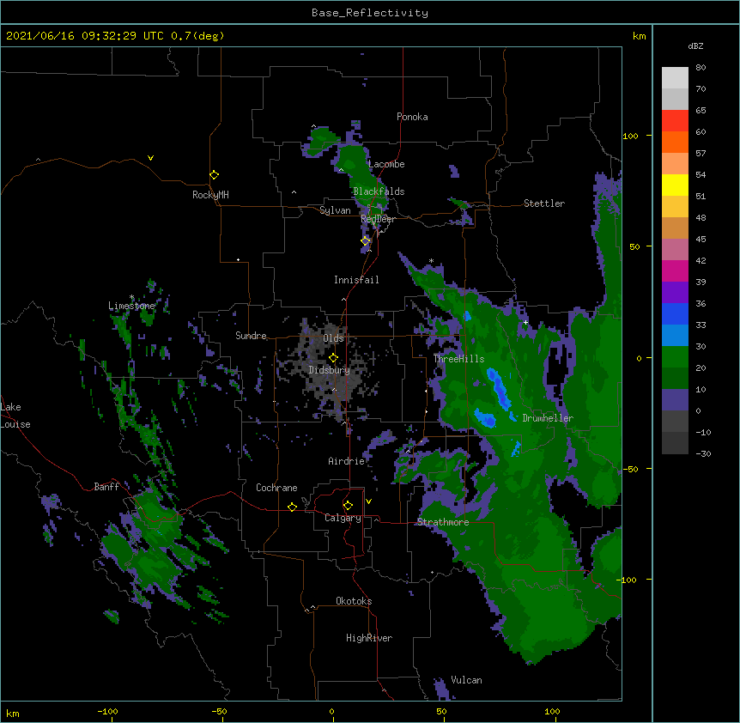This screenshot has height=723, width=740.
Task: Choose the bright green 30–20 dBZ swatch
Action: 675,357
